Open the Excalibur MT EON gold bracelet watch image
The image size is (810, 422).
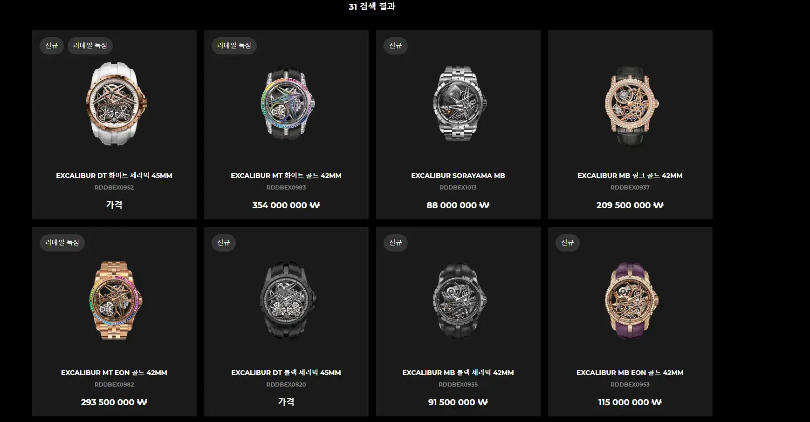coord(115,301)
